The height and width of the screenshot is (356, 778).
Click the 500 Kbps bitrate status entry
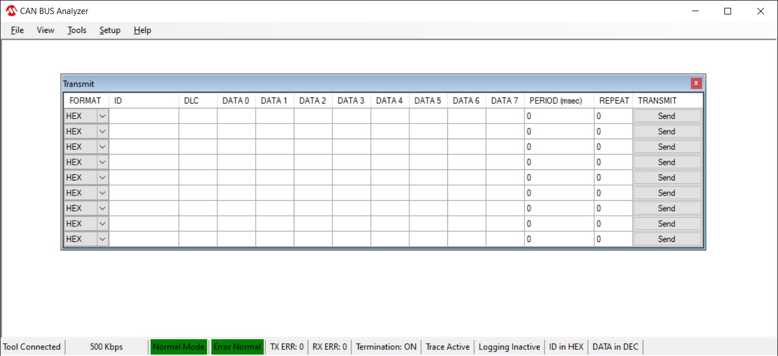click(x=107, y=347)
